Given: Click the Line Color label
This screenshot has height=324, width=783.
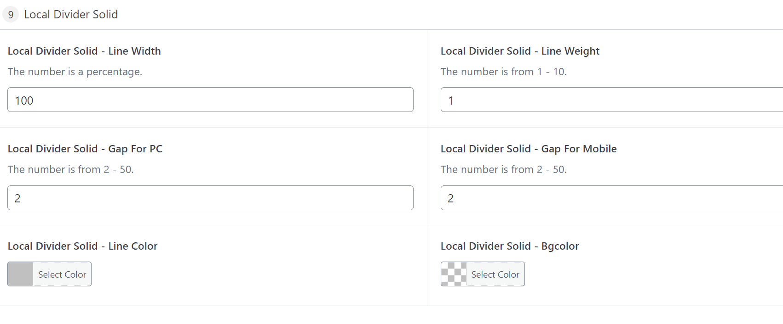Looking at the screenshot, I should [82, 246].
